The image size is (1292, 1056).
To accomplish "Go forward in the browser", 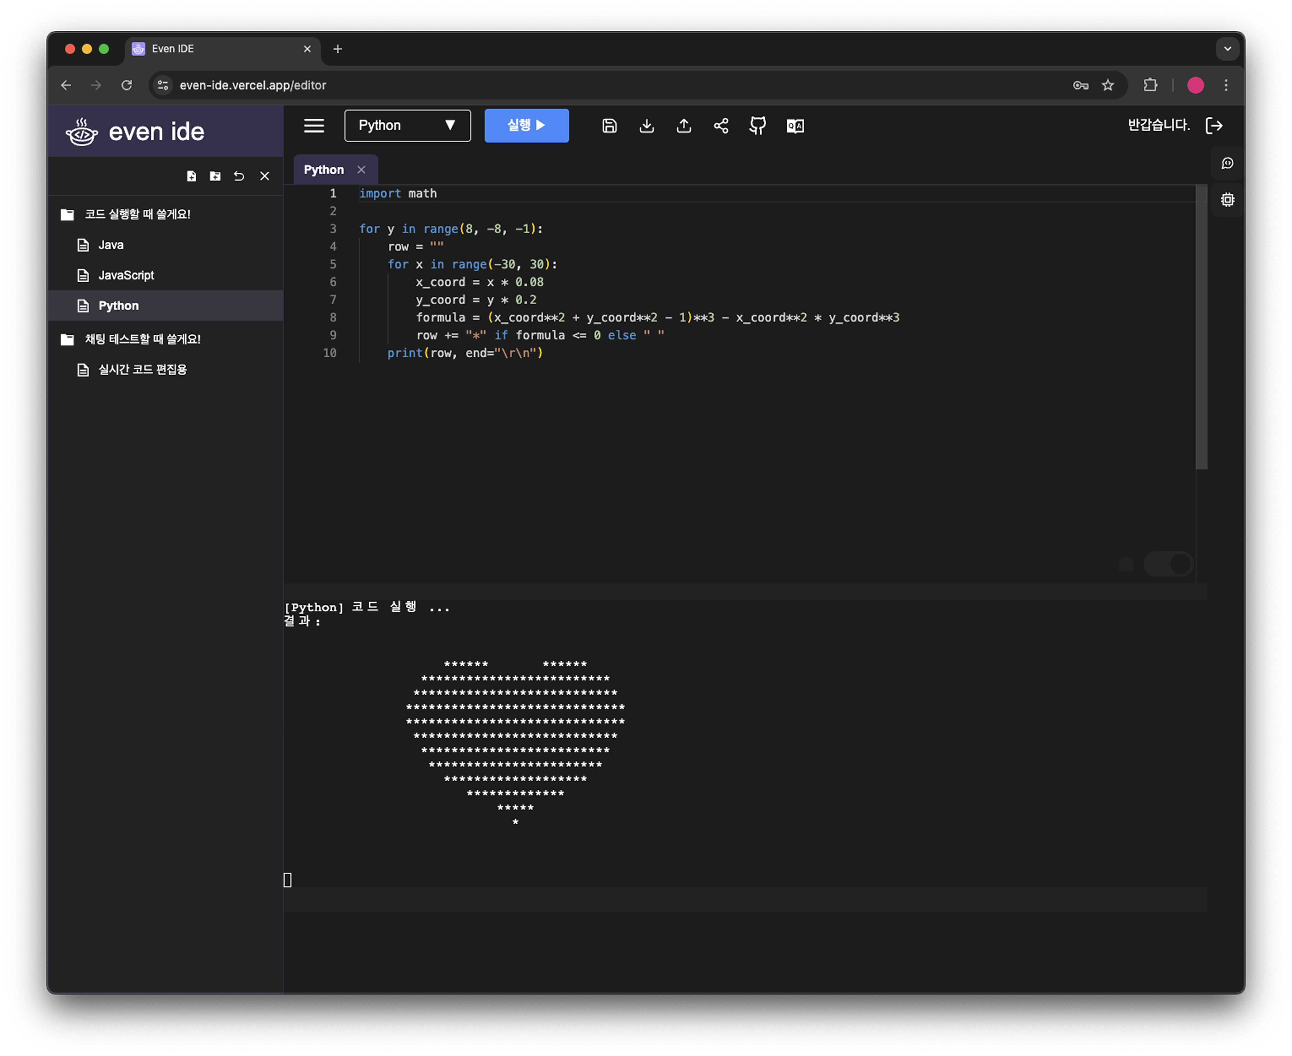I will pyautogui.click(x=96, y=85).
